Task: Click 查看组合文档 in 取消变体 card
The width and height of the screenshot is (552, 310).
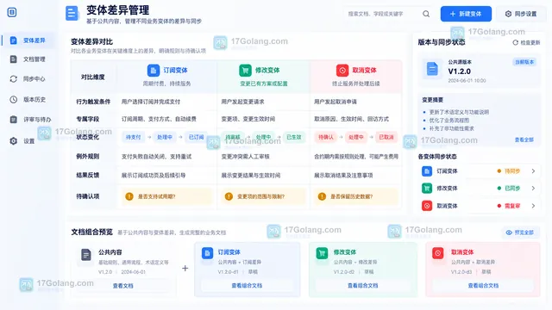Action: [483, 285]
